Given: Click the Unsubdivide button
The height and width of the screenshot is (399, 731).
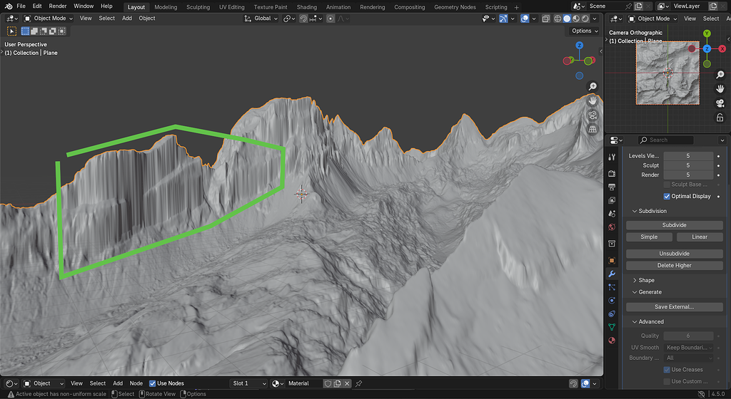Looking at the screenshot, I should (x=674, y=254).
